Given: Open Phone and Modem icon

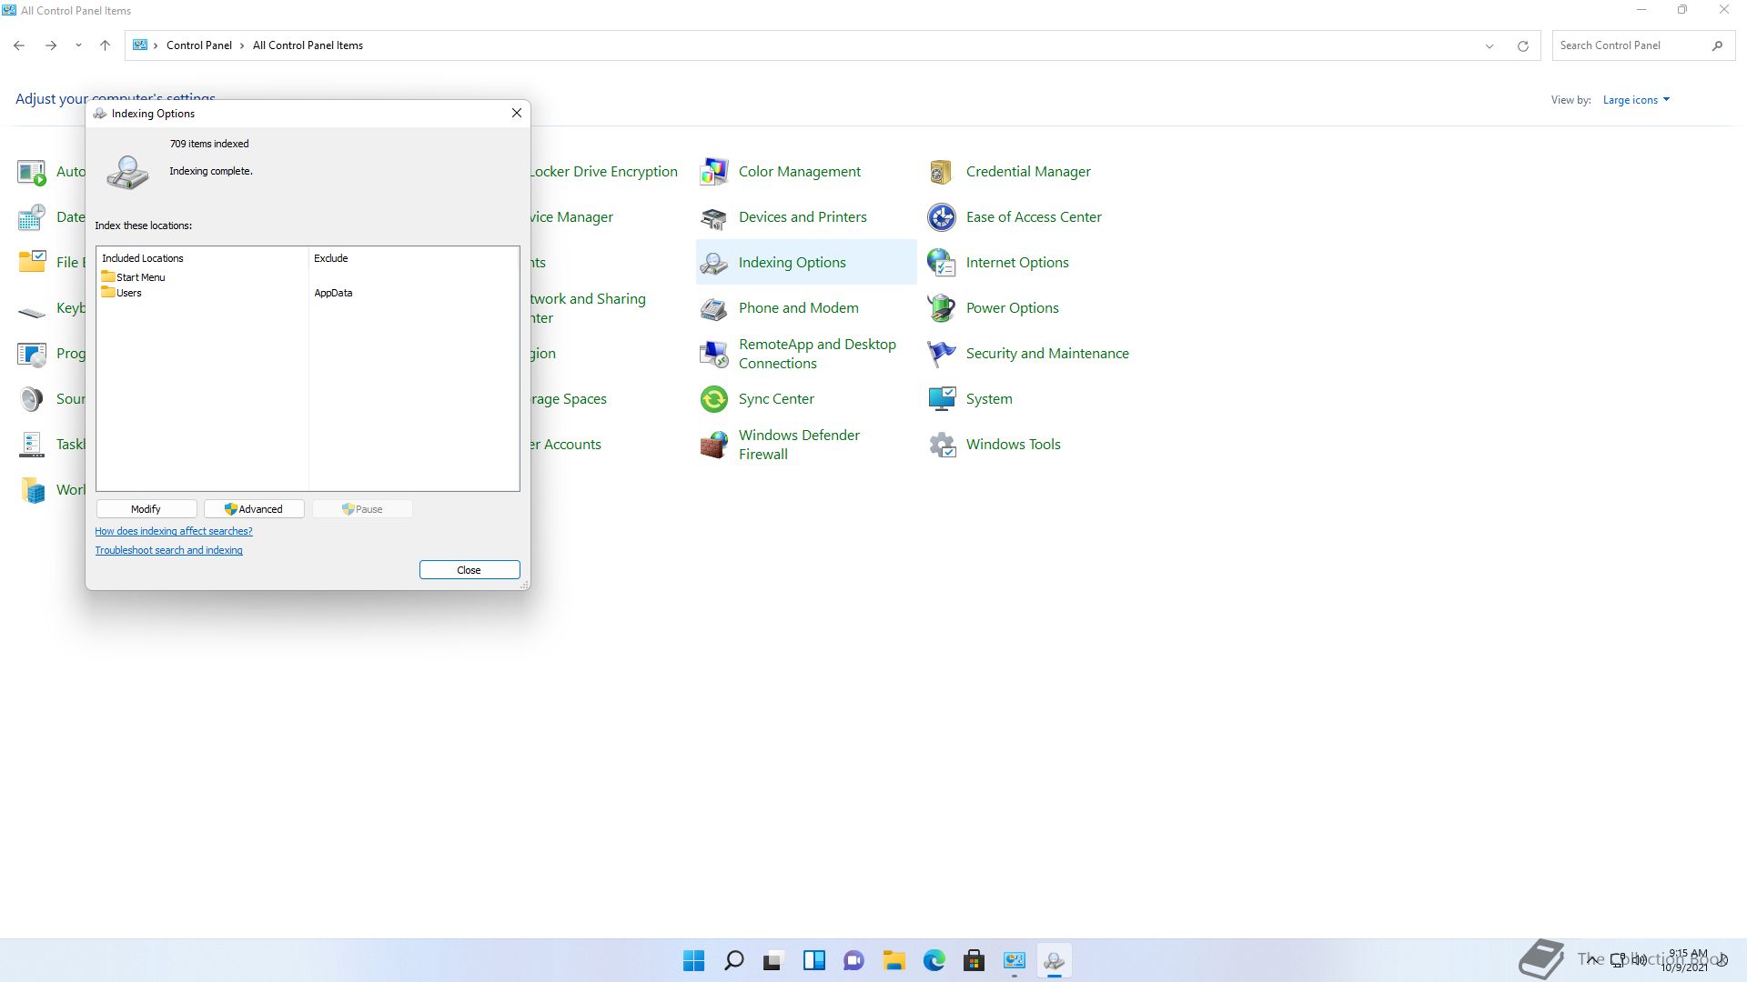Looking at the screenshot, I should [714, 308].
